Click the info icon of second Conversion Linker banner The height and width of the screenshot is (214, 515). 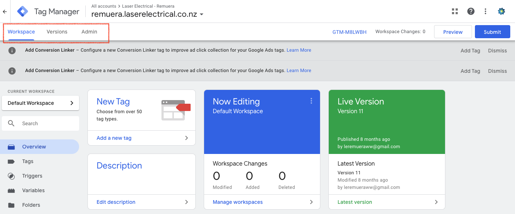[x=12, y=71]
